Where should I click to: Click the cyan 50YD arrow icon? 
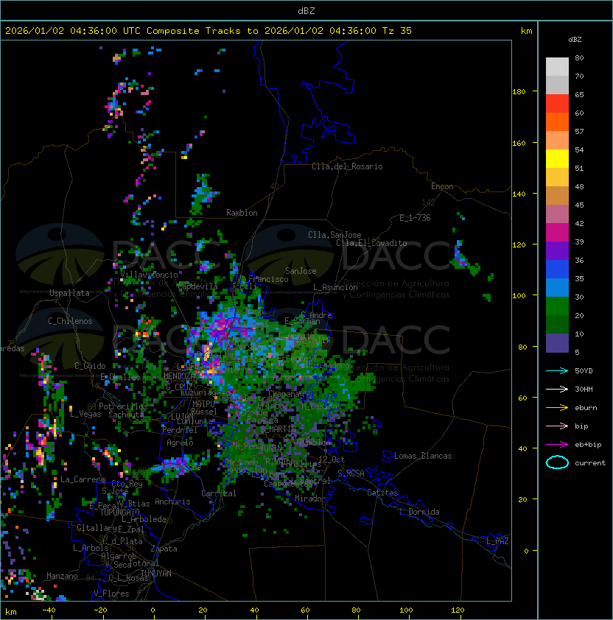[557, 371]
